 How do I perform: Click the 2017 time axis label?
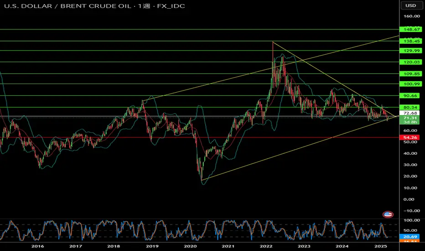click(x=76, y=246)
